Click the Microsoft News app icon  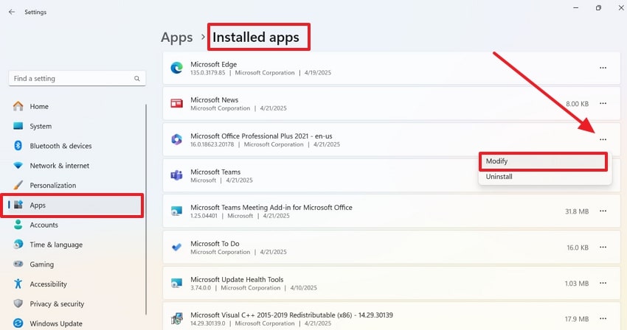click(176, 104)
